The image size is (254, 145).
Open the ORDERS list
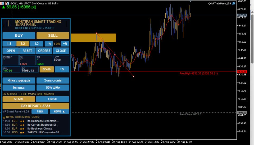[x=44, y=51]
